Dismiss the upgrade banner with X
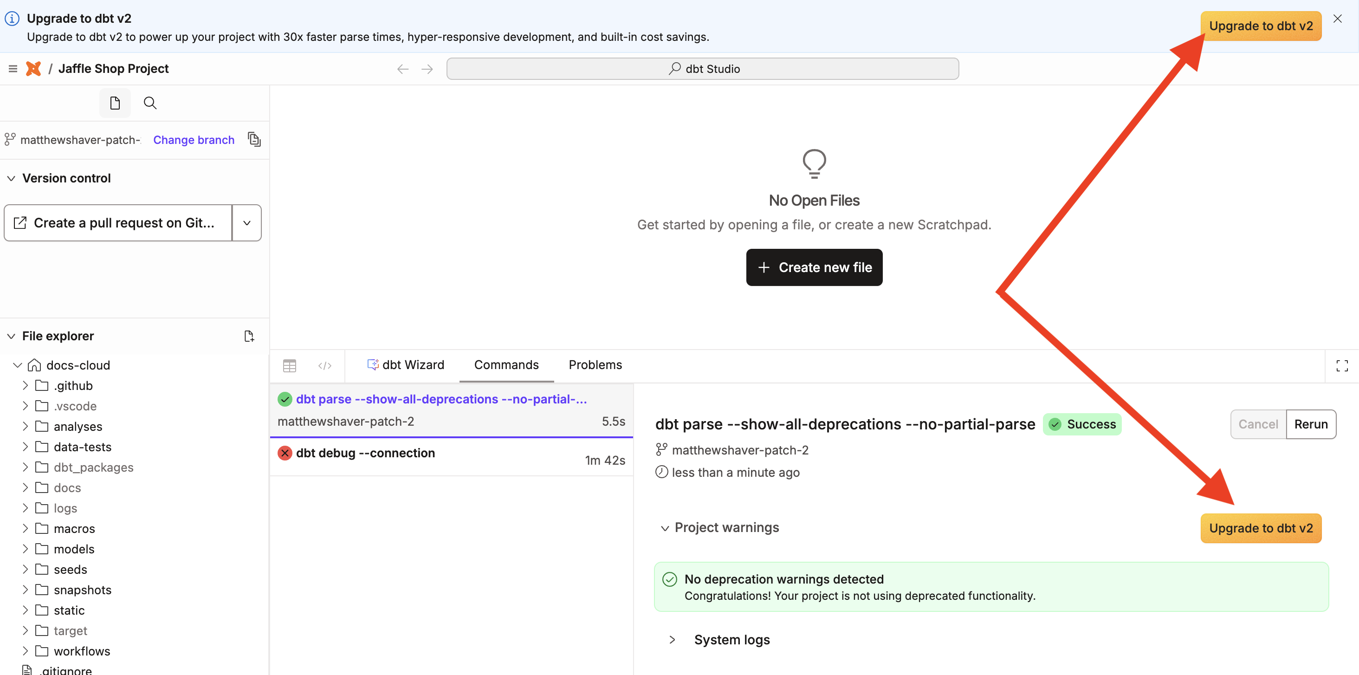 pyautogui.click(x=1337, y=19)
